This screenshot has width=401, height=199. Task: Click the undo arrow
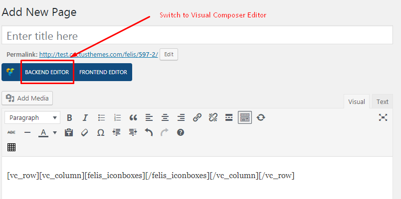tap(149, 132)
